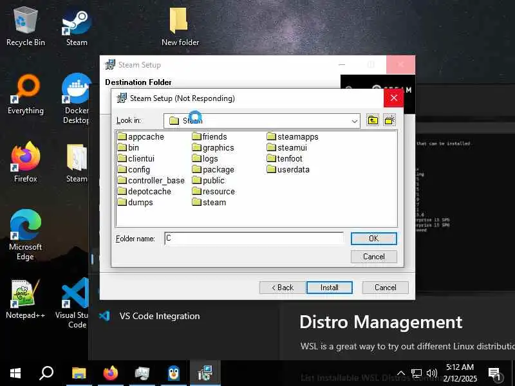The width and height of the screenshot is (515, 386).
Task: Open File Explorer from the taskbar
Action: click(79, 373)
